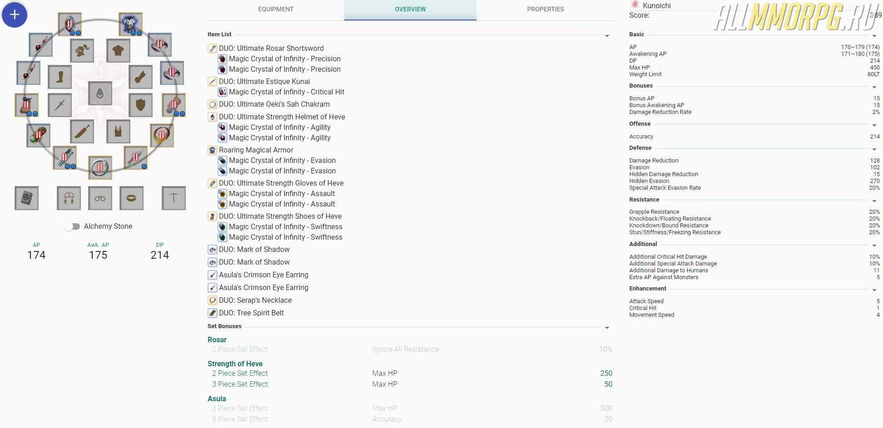Click the Additional Critical Hit Damage row
Screen dimensions: 883x428
[x=754, y=256]
